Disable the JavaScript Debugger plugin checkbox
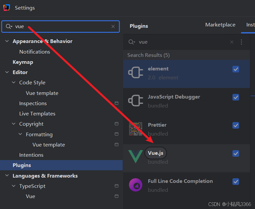The width and height of the screenshot is (255, 209). click(236, 97)
